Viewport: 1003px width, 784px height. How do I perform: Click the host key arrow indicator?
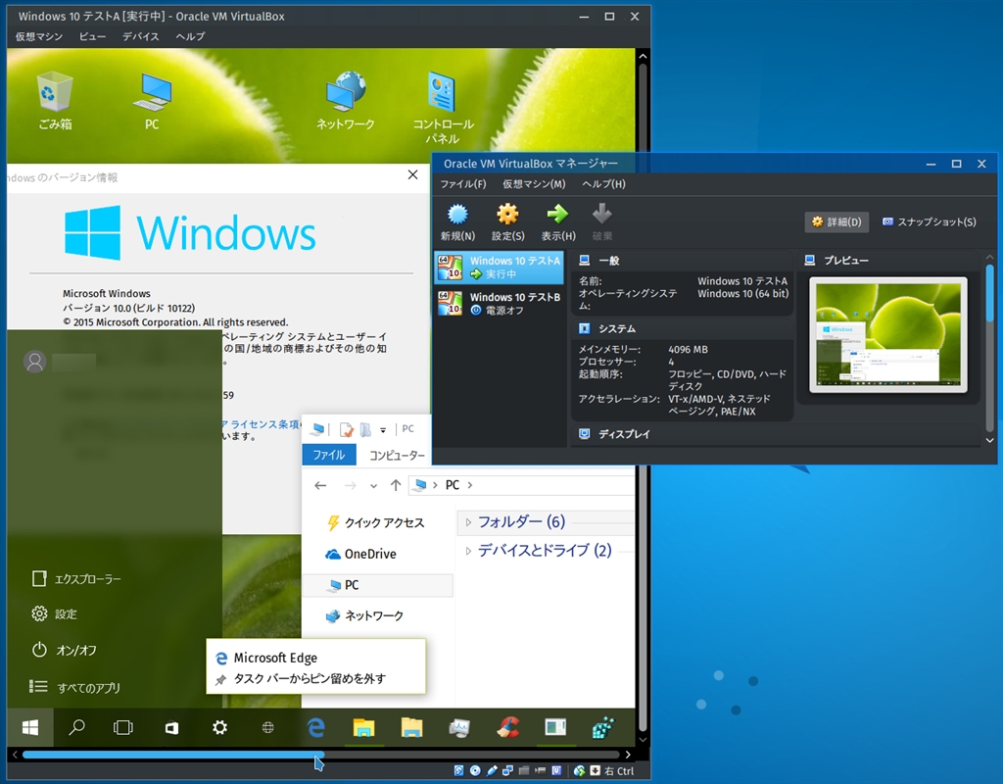[x=595, y=770]
